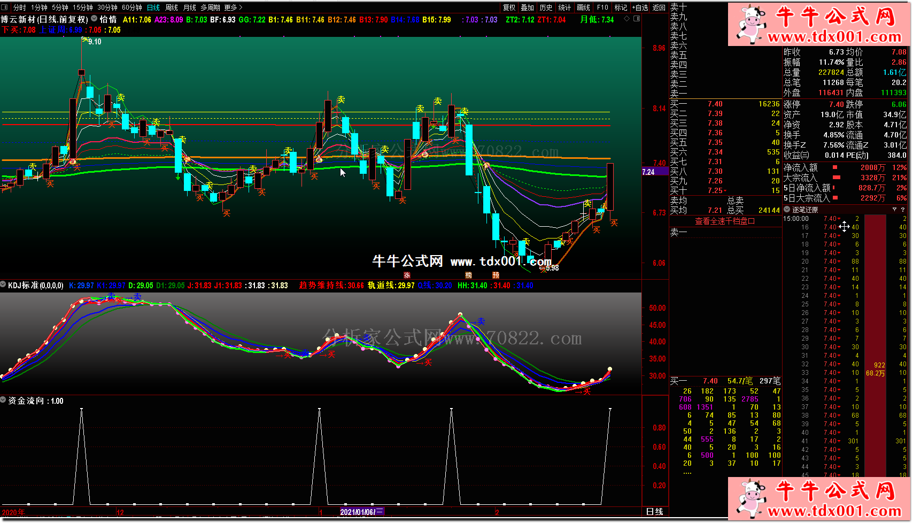Select the 5分钟 period tab
This screenshot has height=523, width=913.
tap(60, 7)
